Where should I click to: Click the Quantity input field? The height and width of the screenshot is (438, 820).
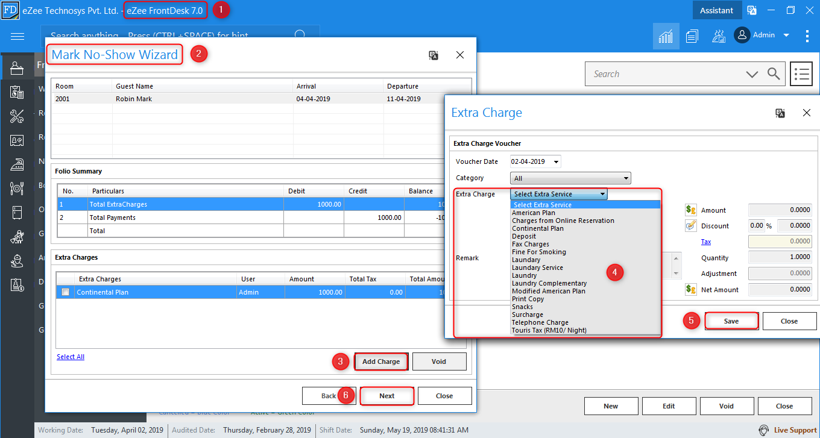pos(780,257)
